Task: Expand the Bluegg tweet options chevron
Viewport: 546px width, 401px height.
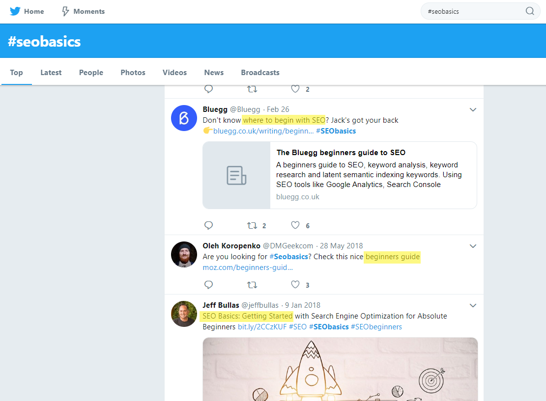Action: (x=473, y=109)
